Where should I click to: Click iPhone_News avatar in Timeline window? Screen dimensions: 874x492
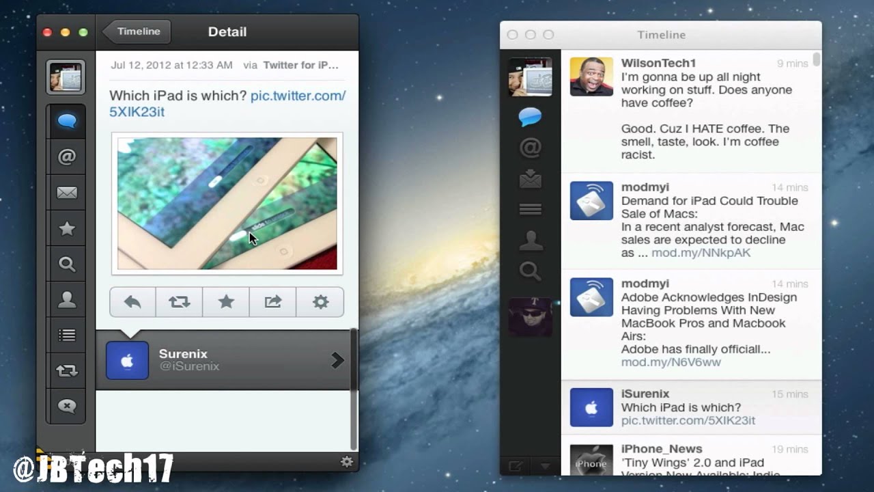click(x=591, y=459)
